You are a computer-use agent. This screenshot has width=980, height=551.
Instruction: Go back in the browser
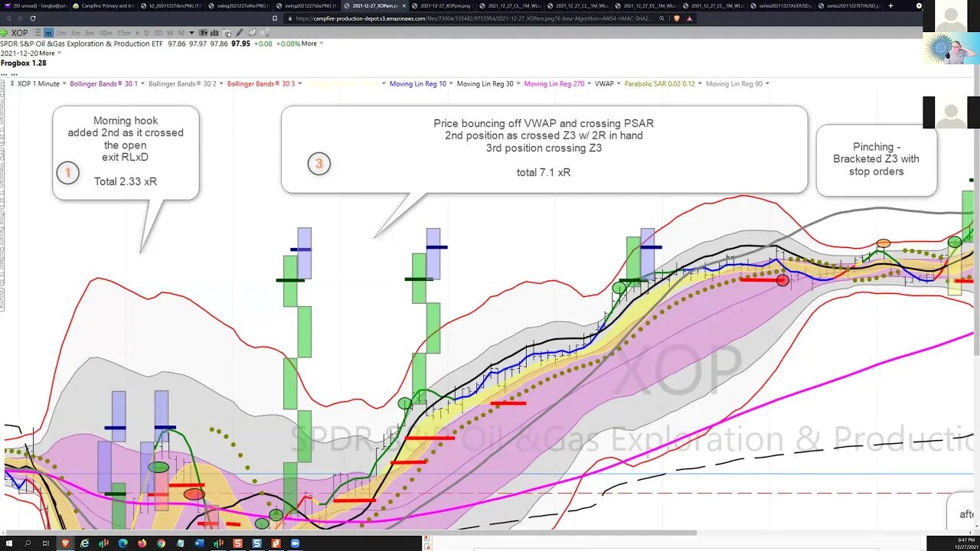[x=7, y=18]
